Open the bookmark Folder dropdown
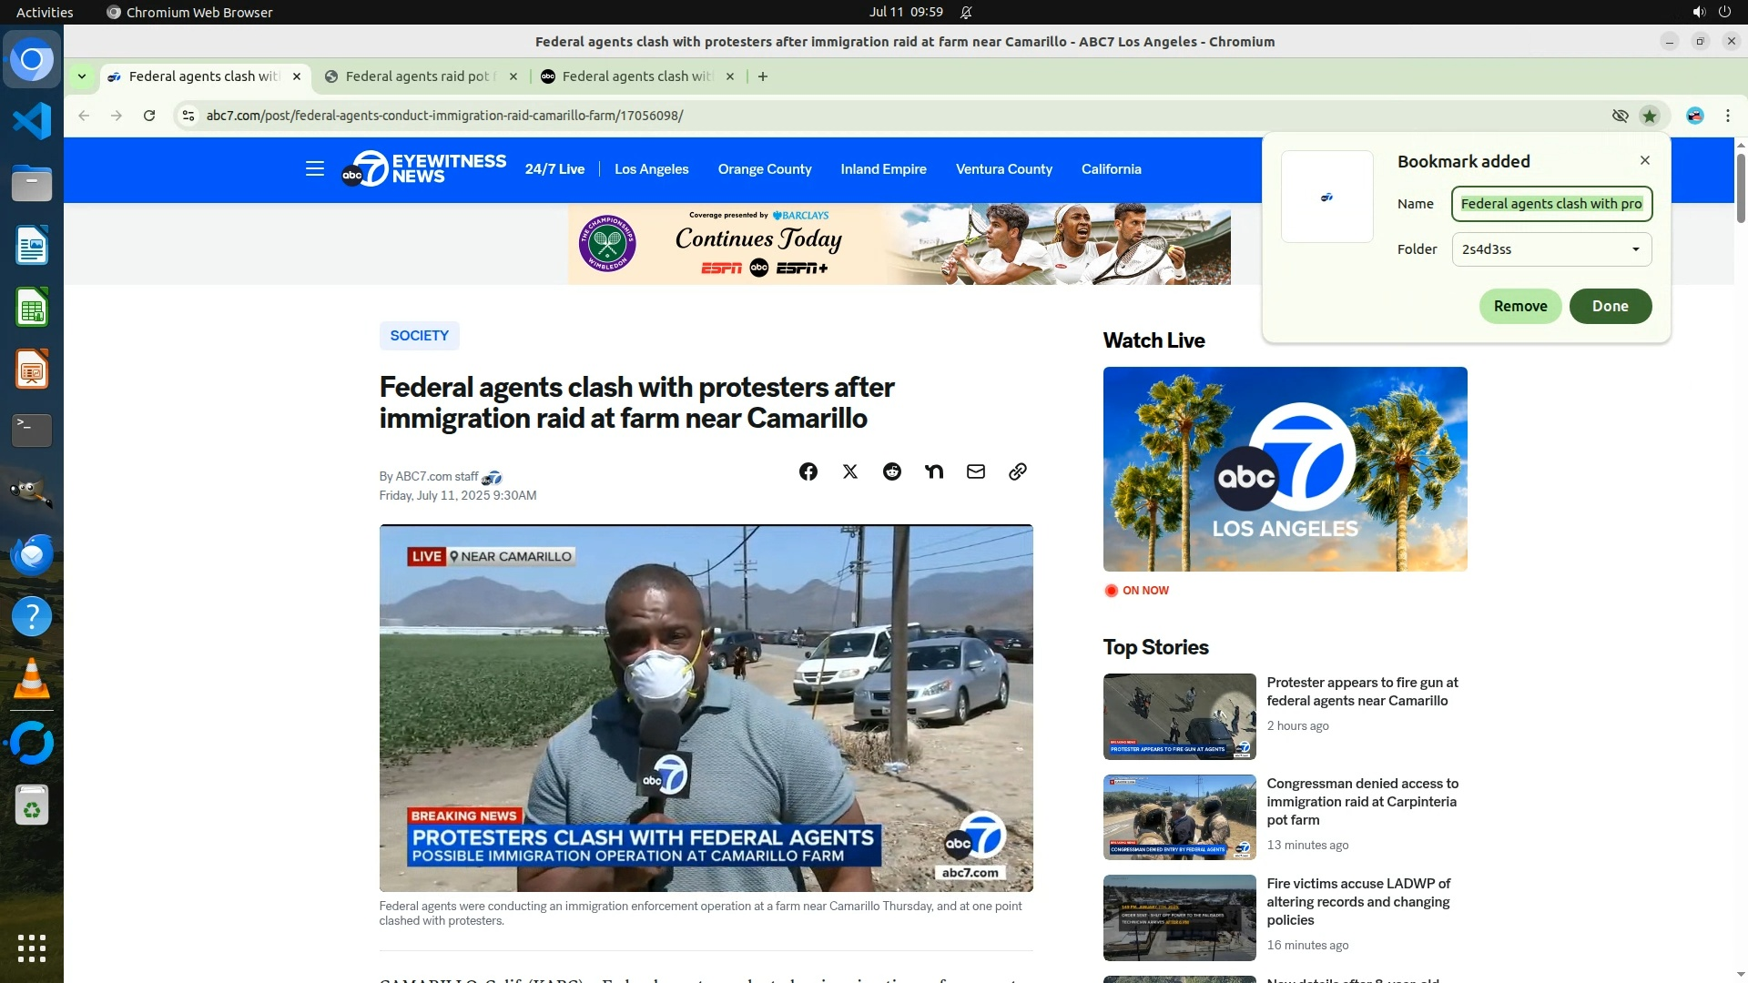 [x=1551, y=249]
